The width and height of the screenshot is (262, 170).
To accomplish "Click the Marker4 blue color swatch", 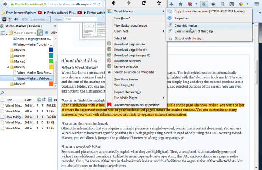I will coord(51,50).
